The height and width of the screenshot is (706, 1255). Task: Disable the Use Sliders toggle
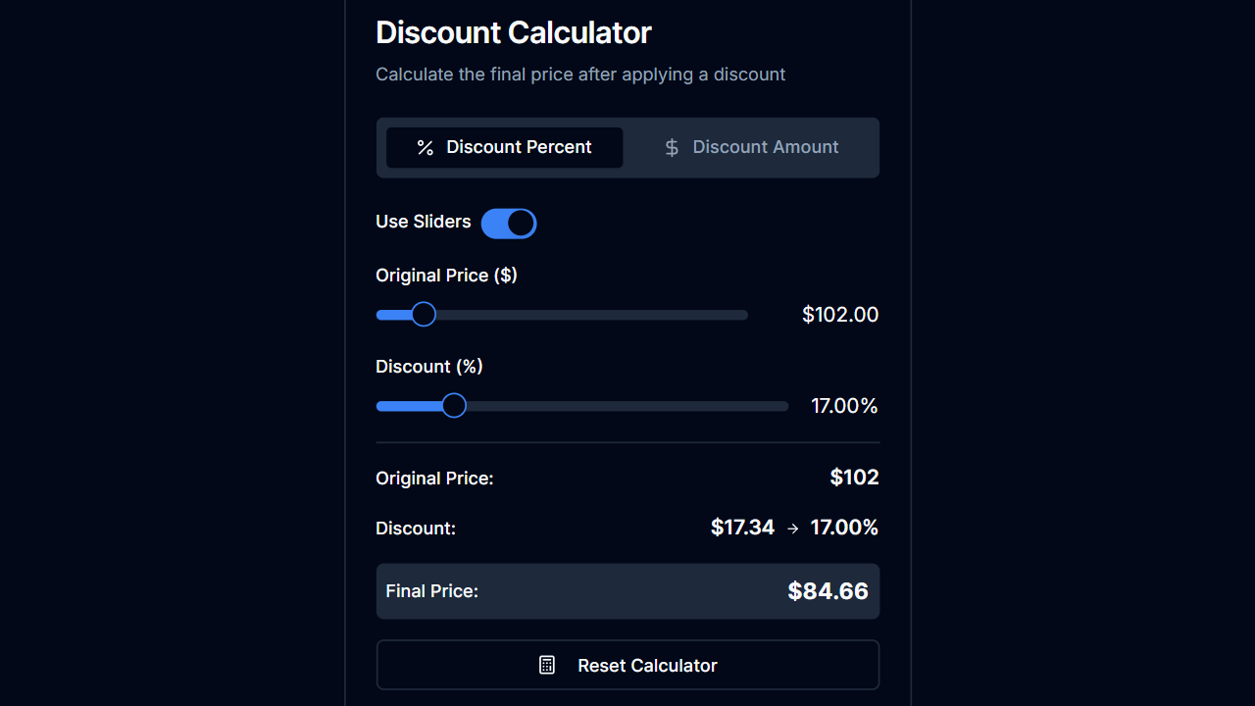pos(509,223)
